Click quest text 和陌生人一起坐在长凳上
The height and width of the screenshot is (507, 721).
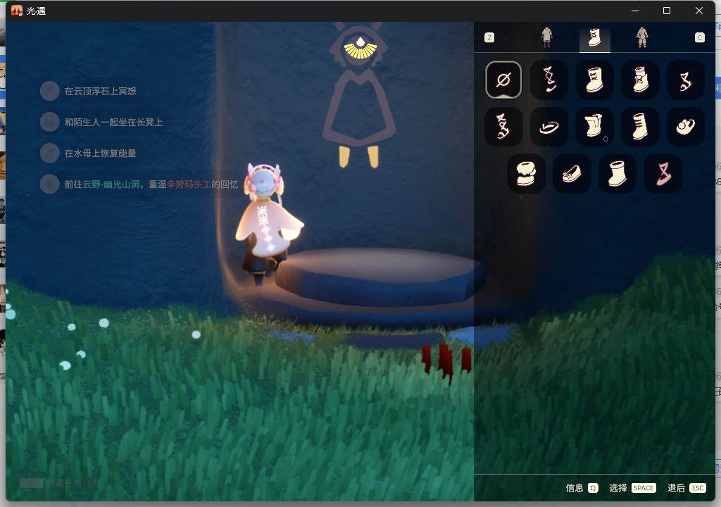coord(113,123)
